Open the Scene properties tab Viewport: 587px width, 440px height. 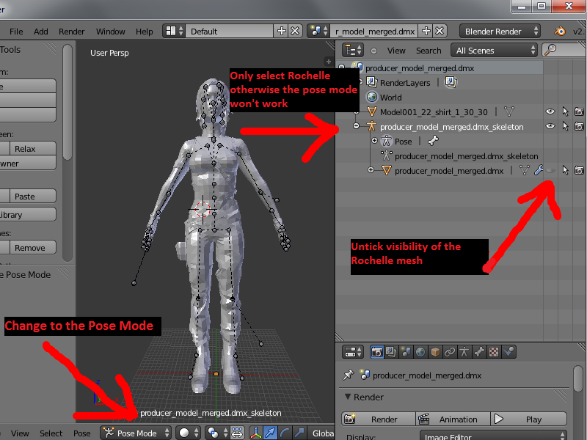pyautogui.click(x=406, y=352)
